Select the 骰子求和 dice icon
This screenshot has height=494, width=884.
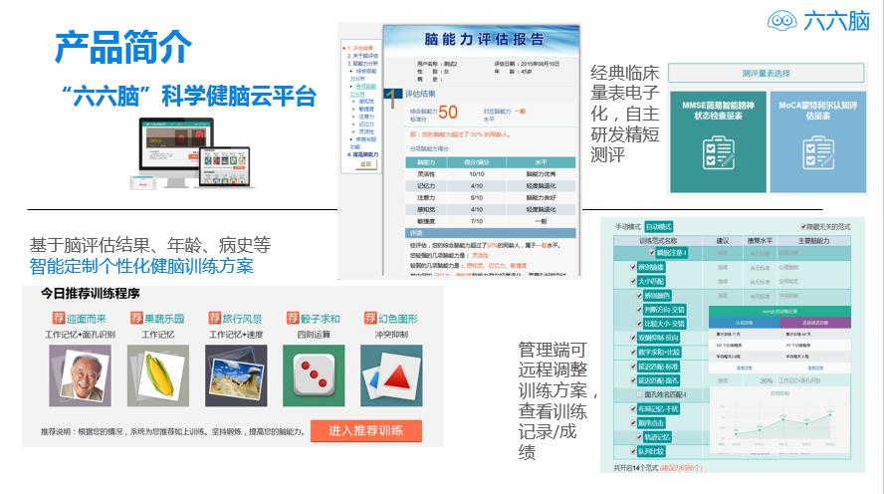click(314, 375)
